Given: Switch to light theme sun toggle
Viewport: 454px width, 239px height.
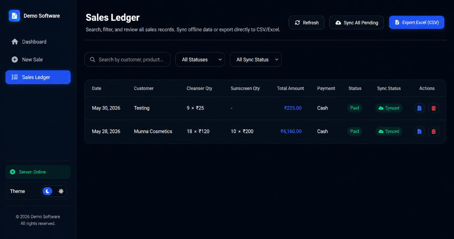Looking at the screenshot, I should 61,191.
